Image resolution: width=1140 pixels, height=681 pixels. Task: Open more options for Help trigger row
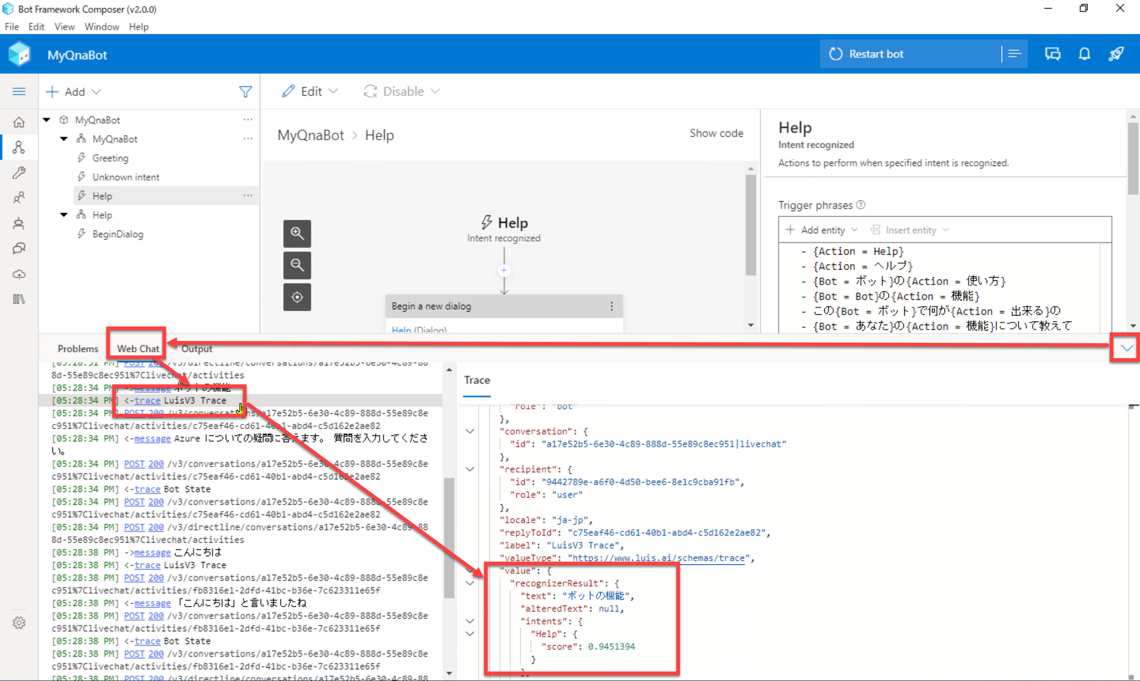tap(248, 195)
